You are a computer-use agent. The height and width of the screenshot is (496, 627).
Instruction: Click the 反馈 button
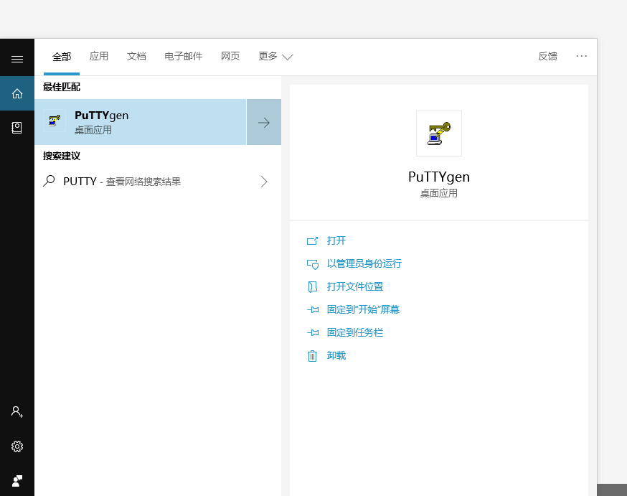[x=547, y=56]
